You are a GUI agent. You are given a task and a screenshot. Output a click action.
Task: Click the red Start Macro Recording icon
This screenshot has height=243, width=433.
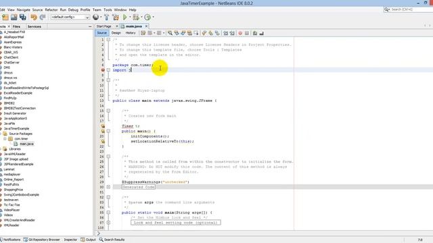(240, 33)
